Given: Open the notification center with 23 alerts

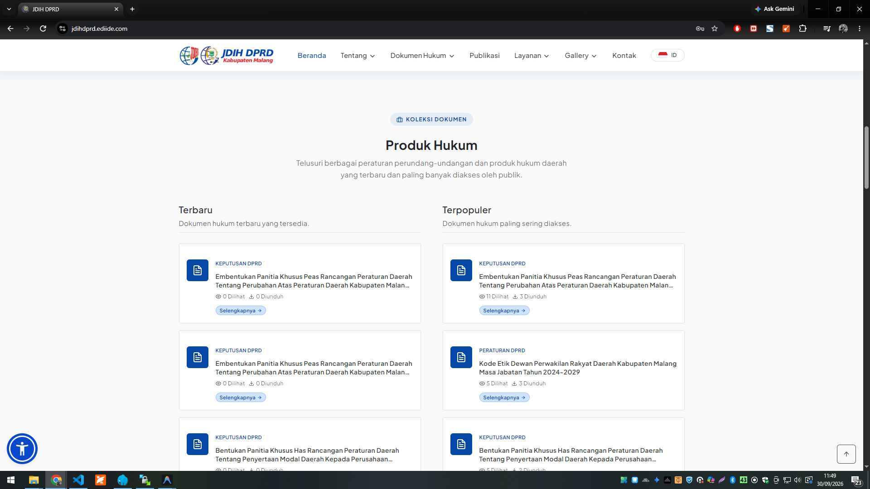Looking at the screenshot, I should [856, 480].
